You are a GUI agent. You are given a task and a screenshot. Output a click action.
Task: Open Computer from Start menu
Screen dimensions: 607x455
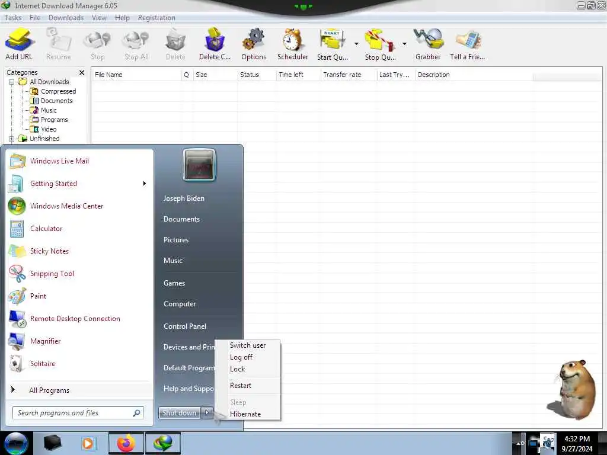180,304
